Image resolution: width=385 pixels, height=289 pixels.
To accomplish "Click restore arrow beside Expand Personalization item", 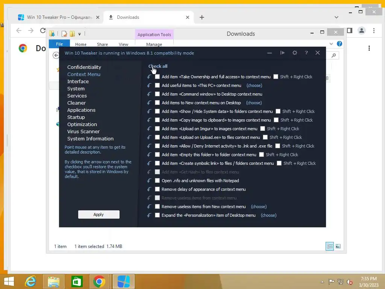I will 149,215.
